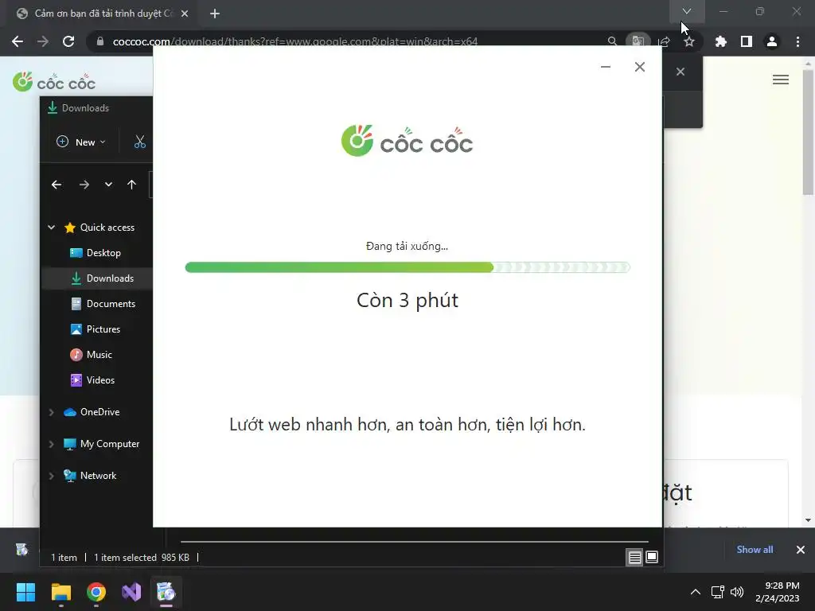Switch Explorer to details view
This screenshot has height=611, width=815.
[634, 558]
